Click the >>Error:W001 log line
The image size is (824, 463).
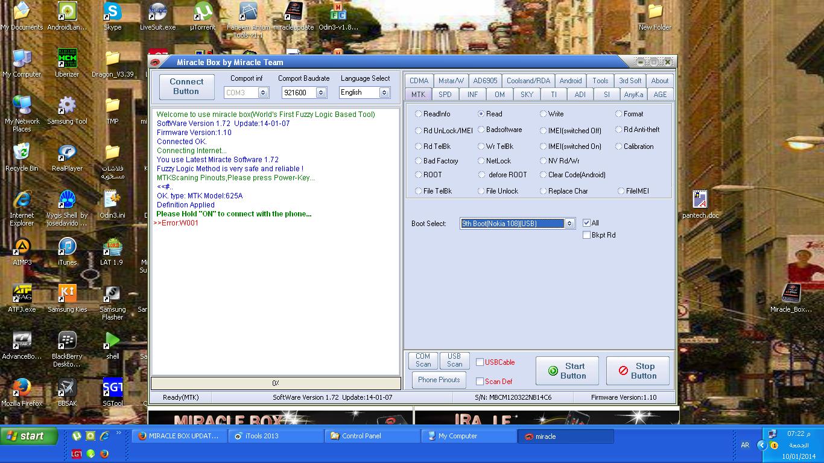[x=176, y=223]
